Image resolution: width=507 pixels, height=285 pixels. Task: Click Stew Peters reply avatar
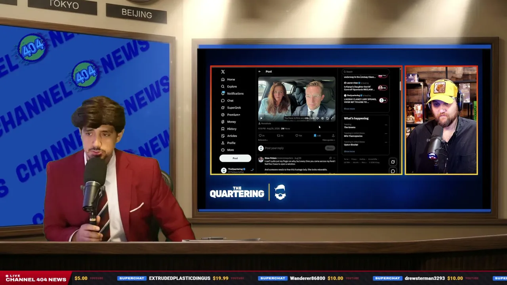click(x=261, y=160)
